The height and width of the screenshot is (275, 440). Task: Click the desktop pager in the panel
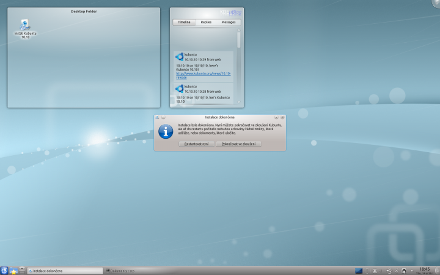pyautogui.click(x=359, y=271)
